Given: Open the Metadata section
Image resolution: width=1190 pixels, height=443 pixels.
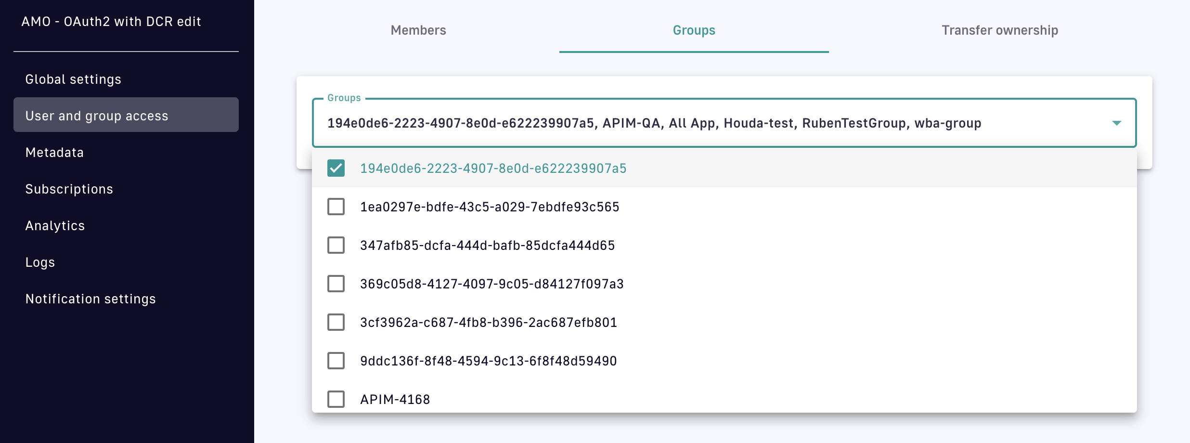Looking at the screenshot, I should [54, 153].
